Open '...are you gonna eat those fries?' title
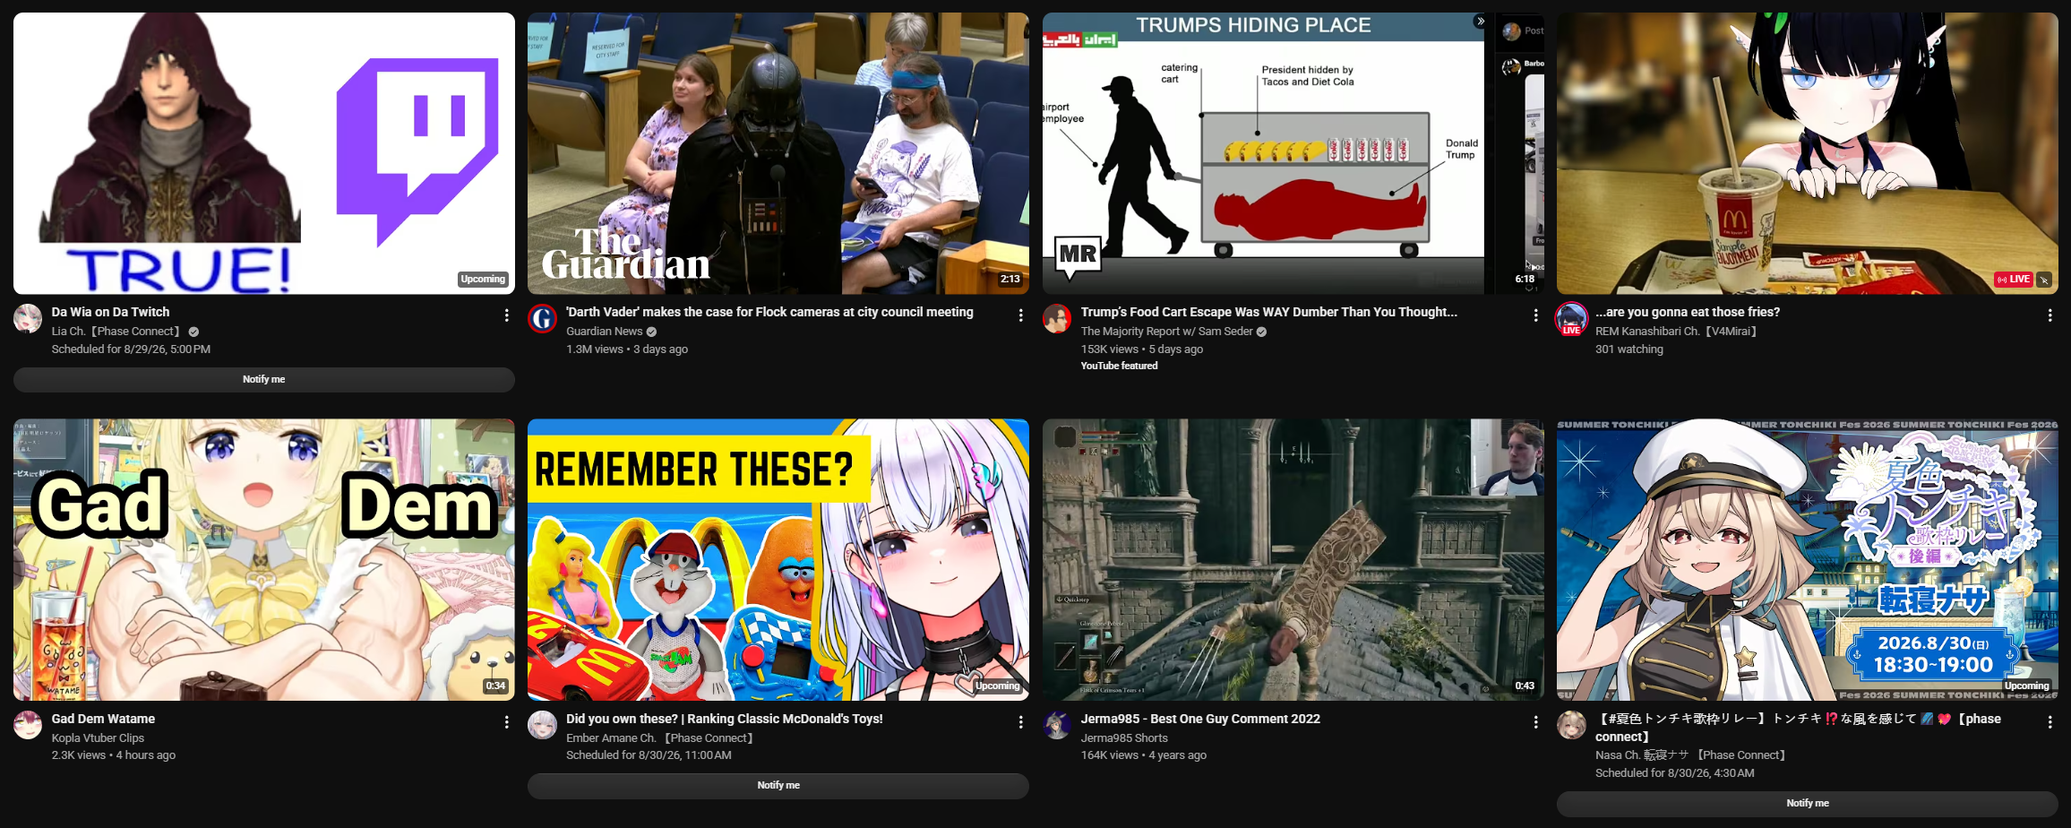The height and width of the screenshot is (828, 2071). (1688, 312)
